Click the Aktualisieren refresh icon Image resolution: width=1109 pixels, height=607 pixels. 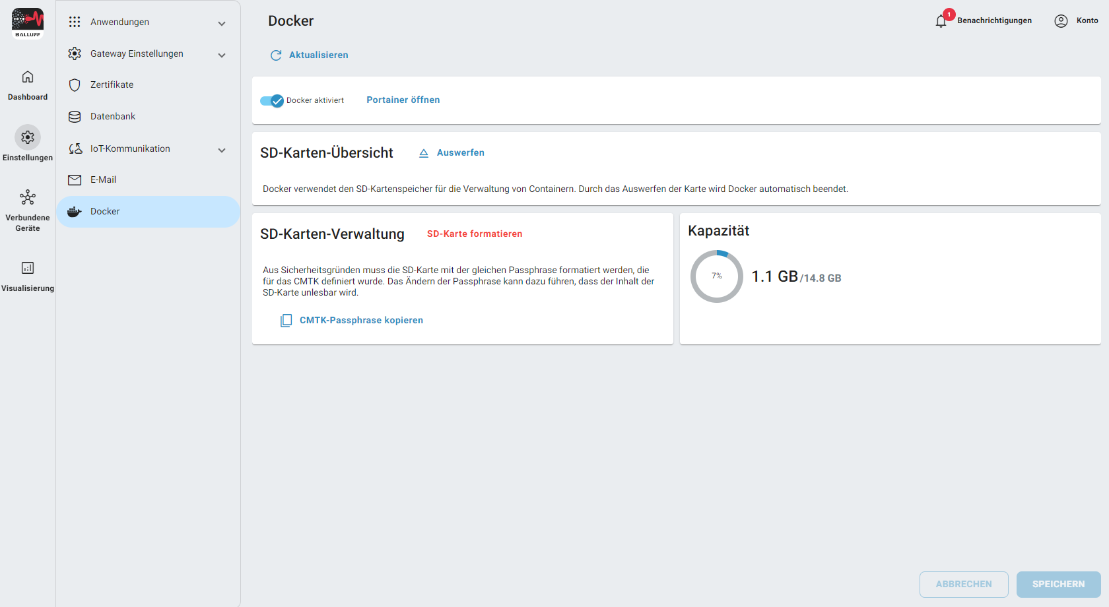point(276,55)
